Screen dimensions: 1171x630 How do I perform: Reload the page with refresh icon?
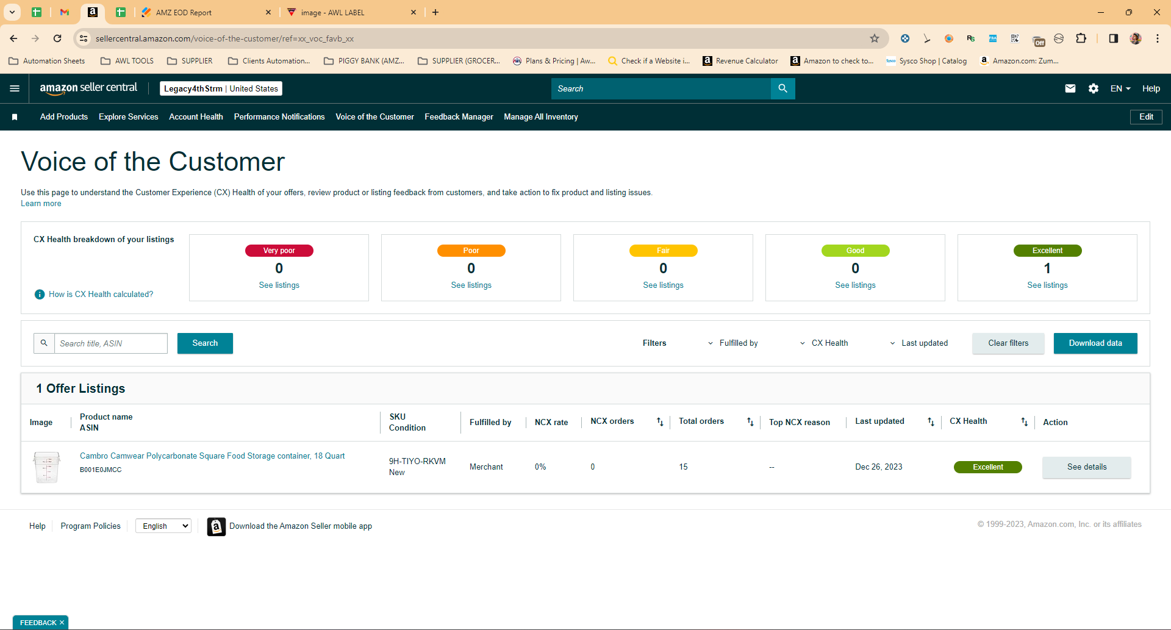click(57, 38)
